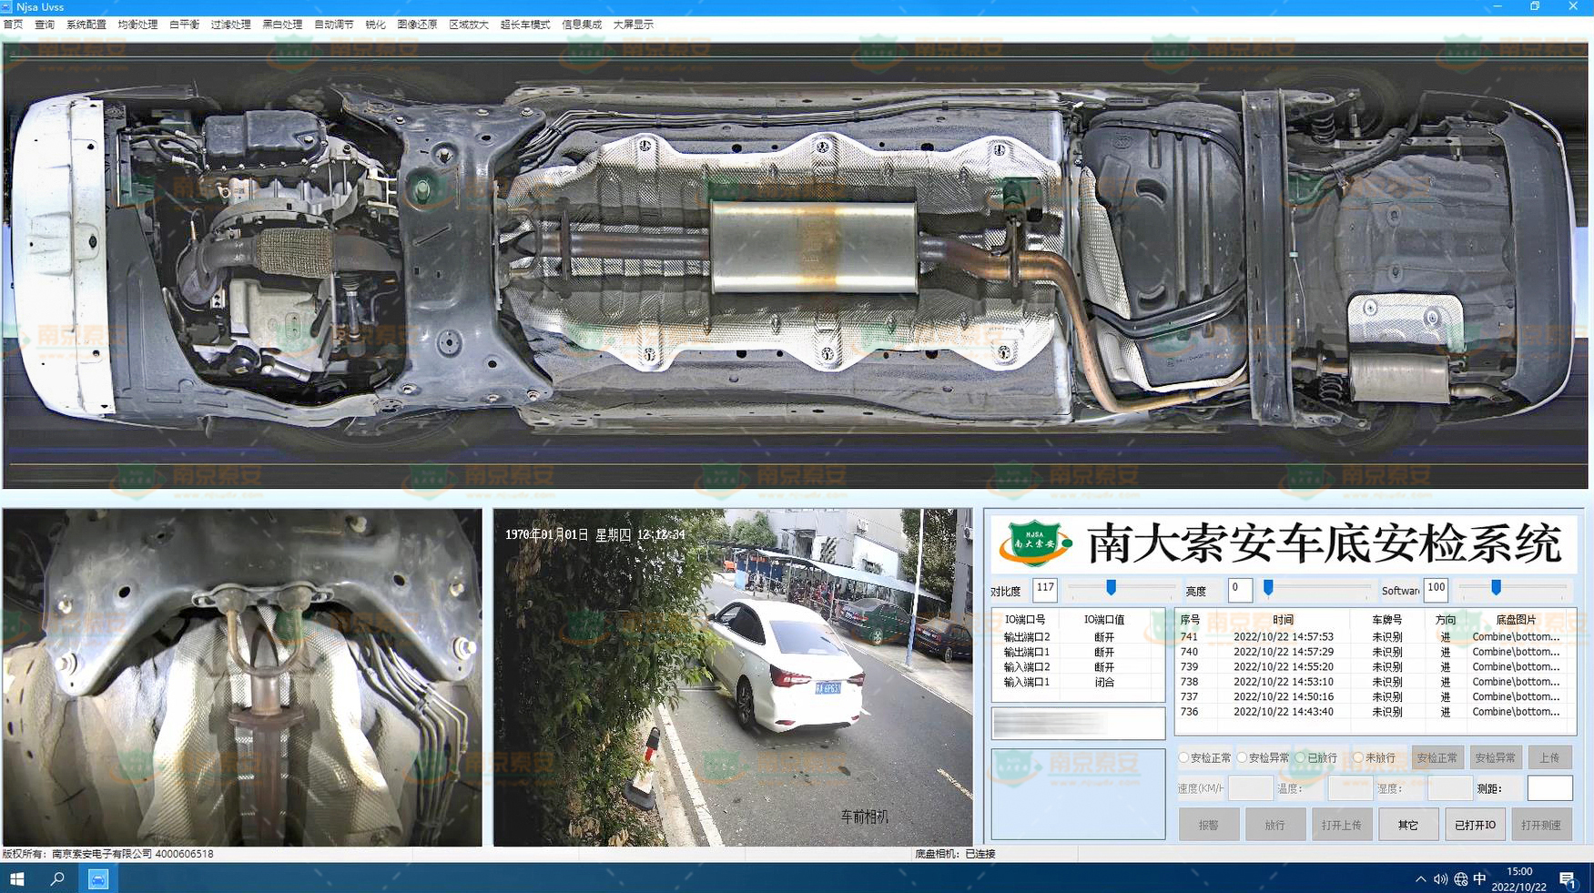Click the Windows Start button
Screen dimensions: 1594x893
(x=16, y=878)
